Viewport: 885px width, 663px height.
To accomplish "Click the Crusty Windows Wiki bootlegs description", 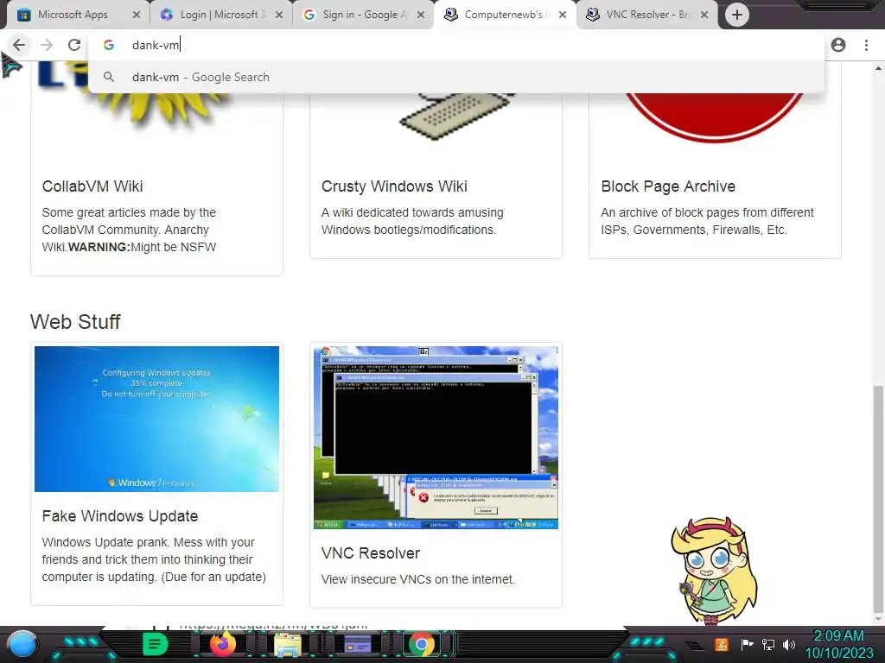I will coord(412,222).
